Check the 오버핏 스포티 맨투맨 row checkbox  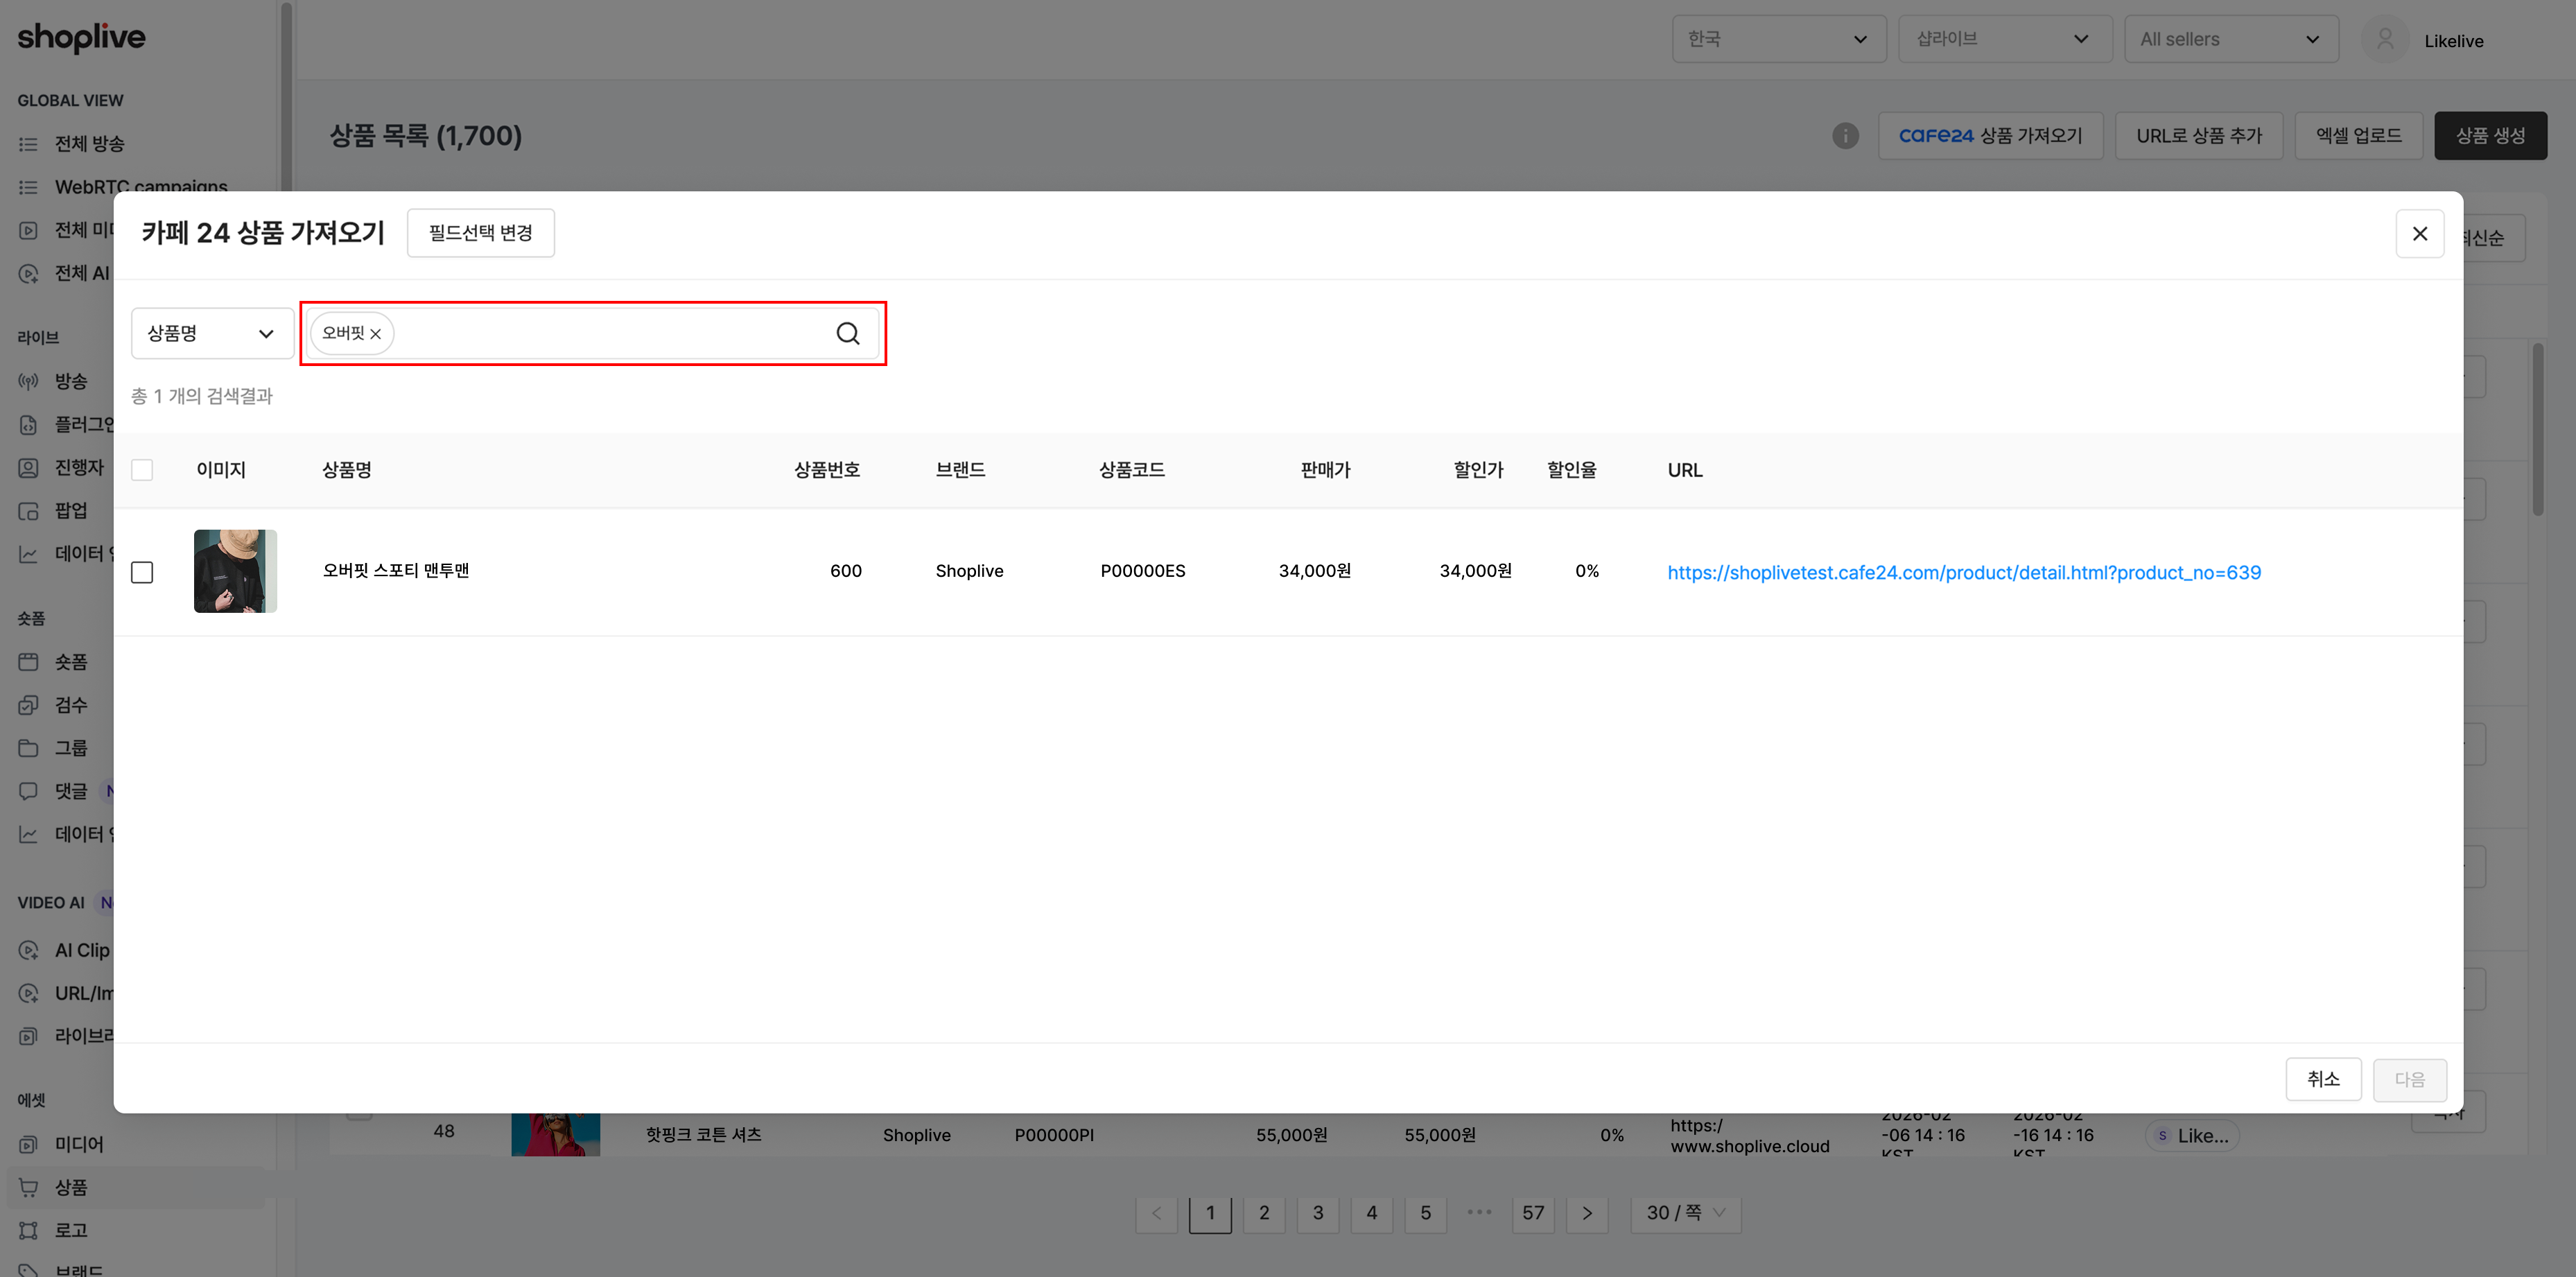point(142,572)
